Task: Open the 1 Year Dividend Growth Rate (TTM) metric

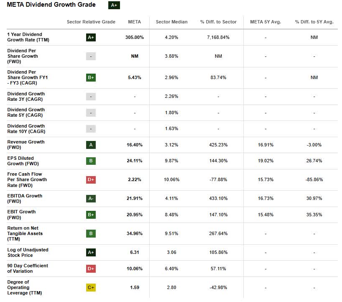Action: [x=25, y=37]
